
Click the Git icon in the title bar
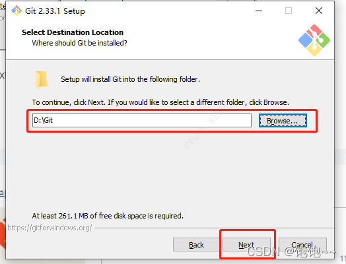pyautogui.click(x=17, y=11)
